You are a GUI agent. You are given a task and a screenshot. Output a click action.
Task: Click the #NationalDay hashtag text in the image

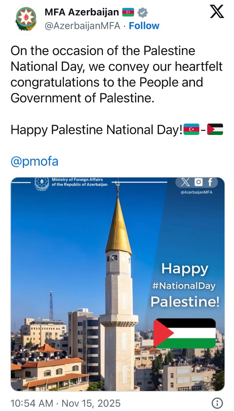tap(184, 285)
